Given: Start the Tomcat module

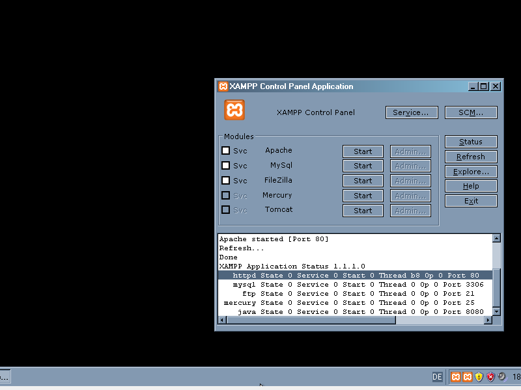Looking at the screenshot, I should [x=363, y=211].
